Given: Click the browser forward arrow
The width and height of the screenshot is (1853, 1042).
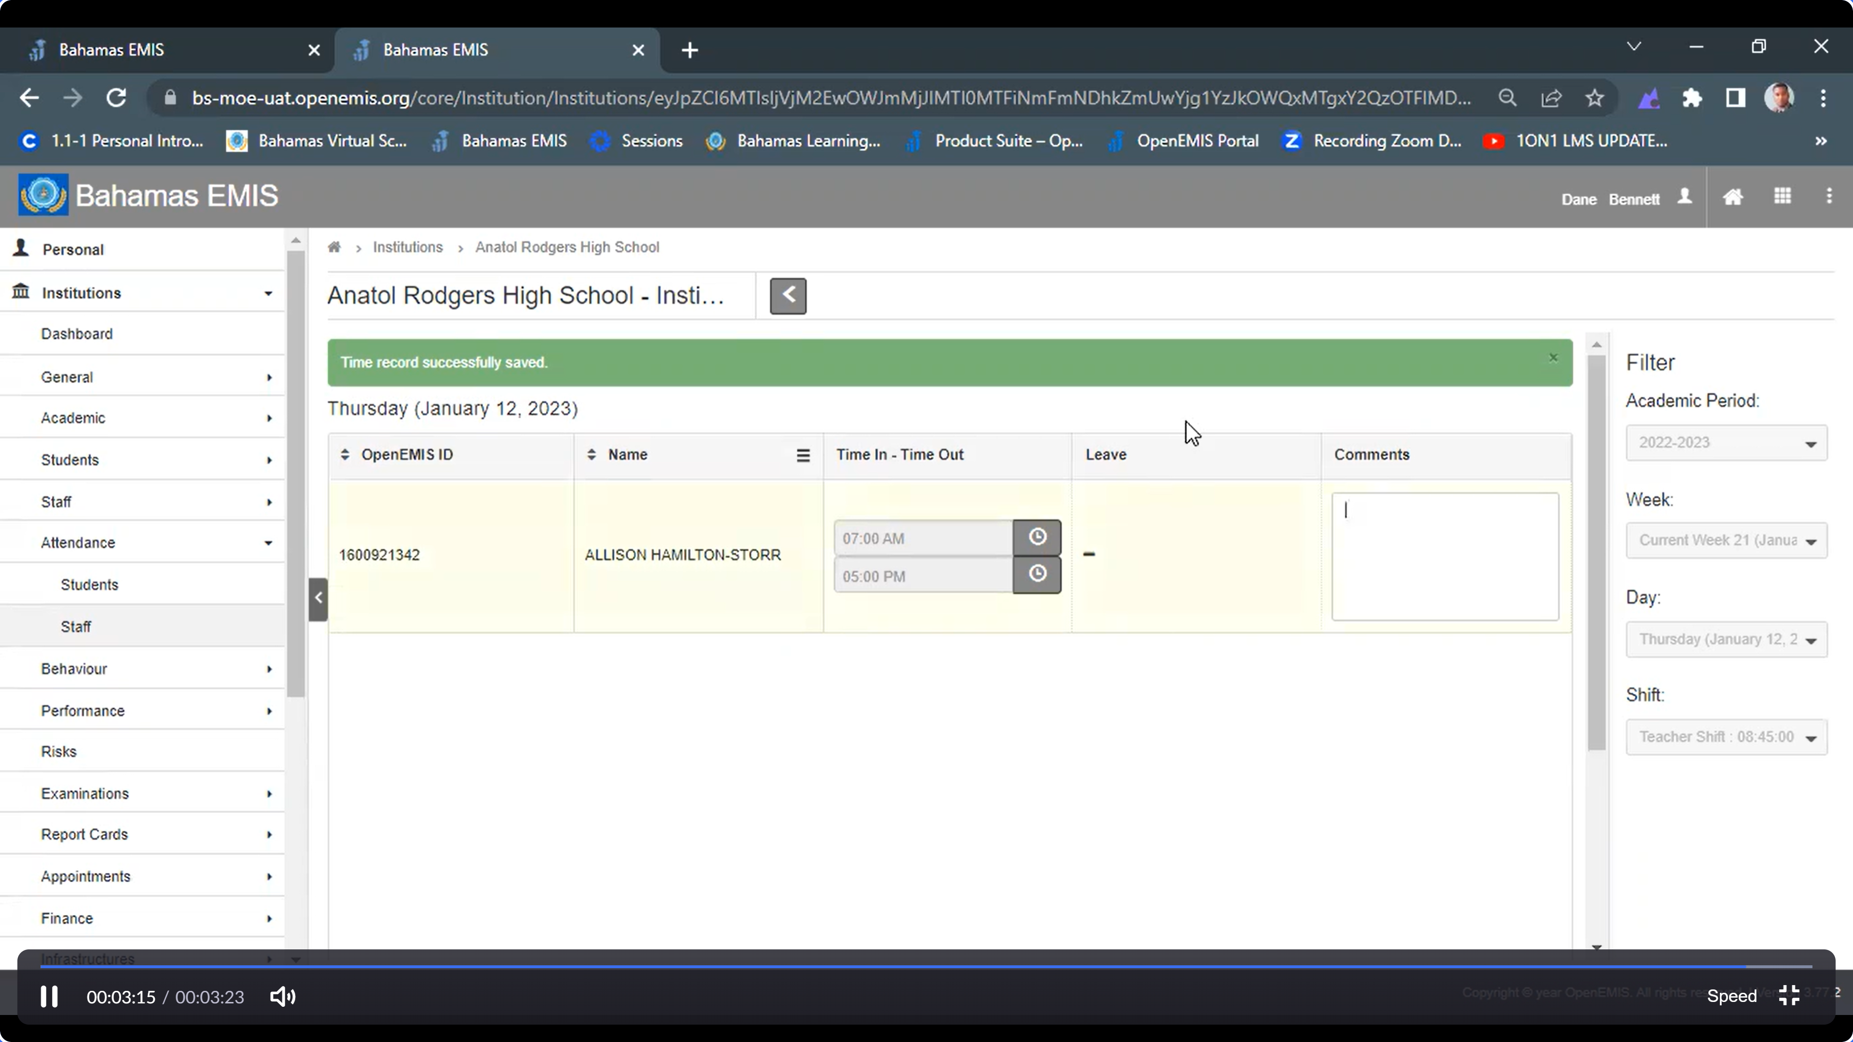Looking at the screenshot, I should pos(73,98).
